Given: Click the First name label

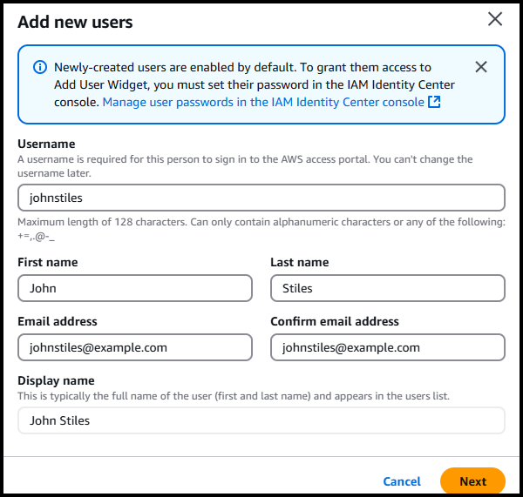Looking at the screenshot, I should pos(47,262).
